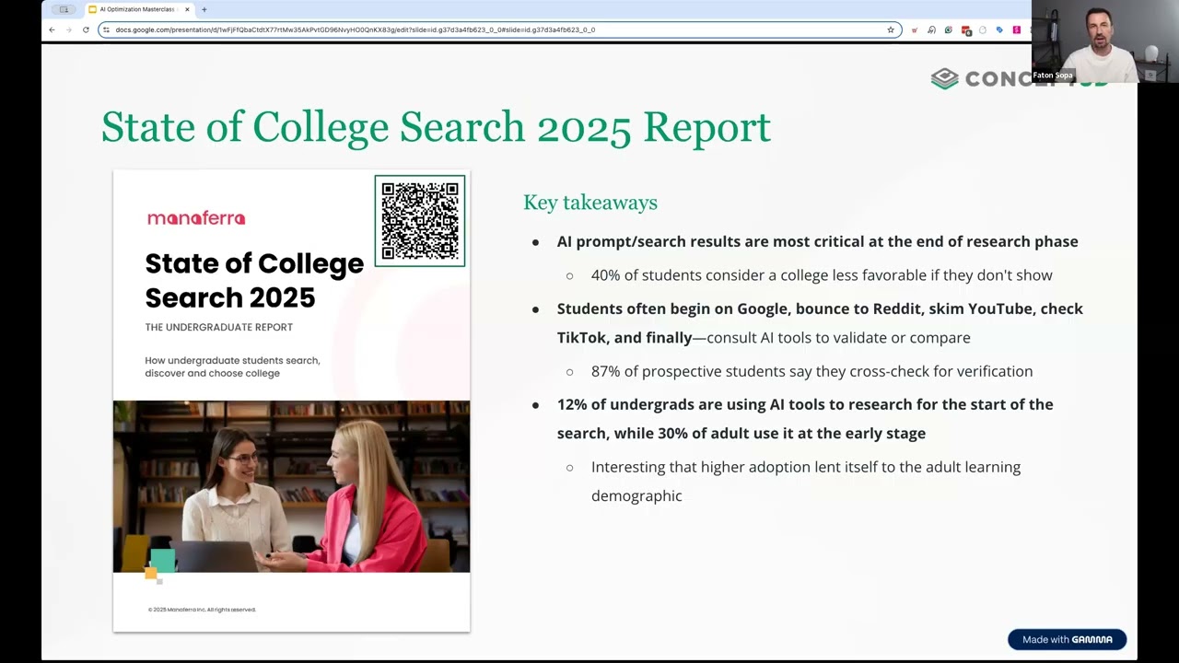
Task: Go back in browser history
Action: pos(52,29)
